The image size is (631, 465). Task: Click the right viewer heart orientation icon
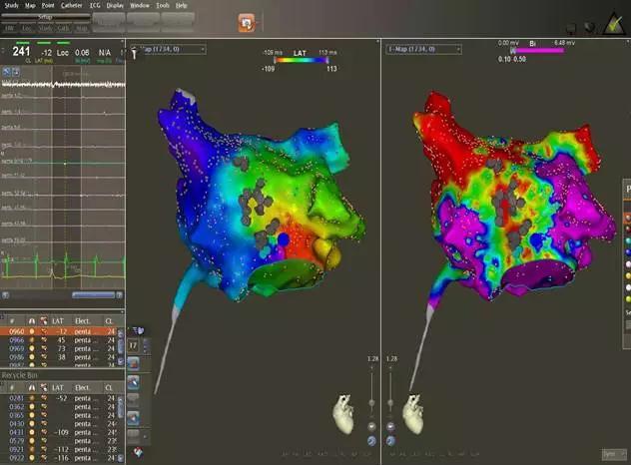413,414
